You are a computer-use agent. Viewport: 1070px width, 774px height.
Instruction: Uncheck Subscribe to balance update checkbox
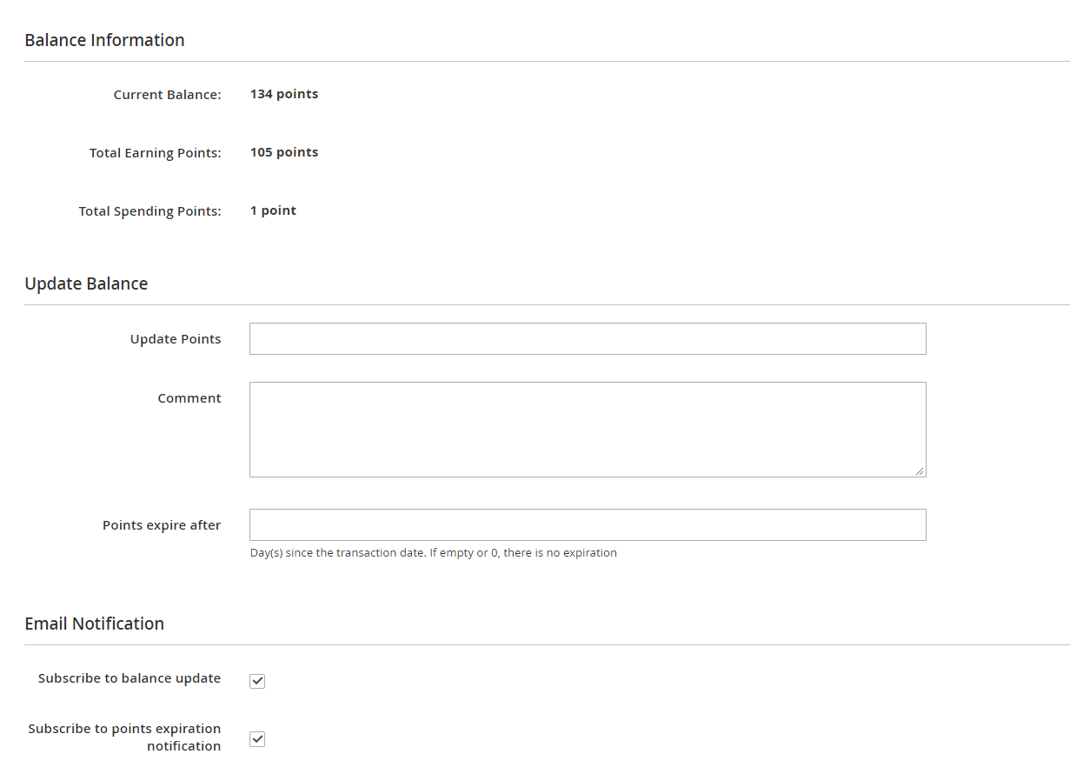click(257, 681)
